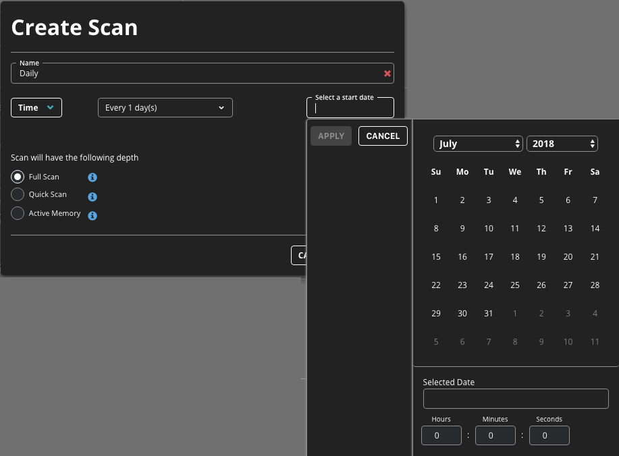Select July 15 in the calendar
Image resolution: width=619 pixels, height=456 pixels.
click(x=436, y=257)
